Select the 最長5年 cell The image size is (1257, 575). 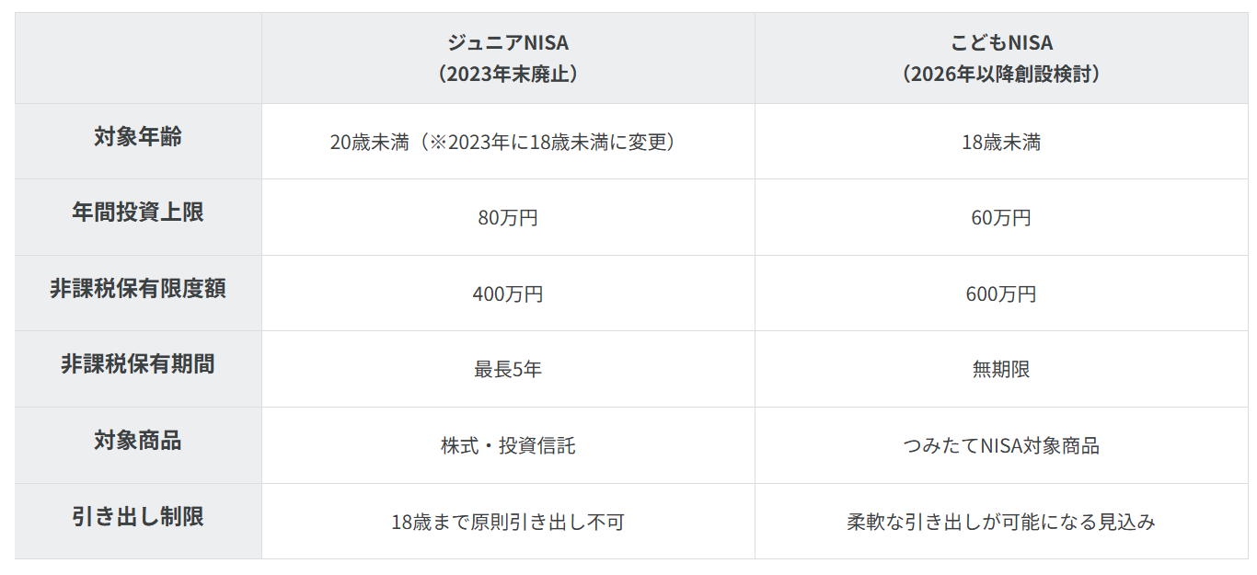point(508,371)
